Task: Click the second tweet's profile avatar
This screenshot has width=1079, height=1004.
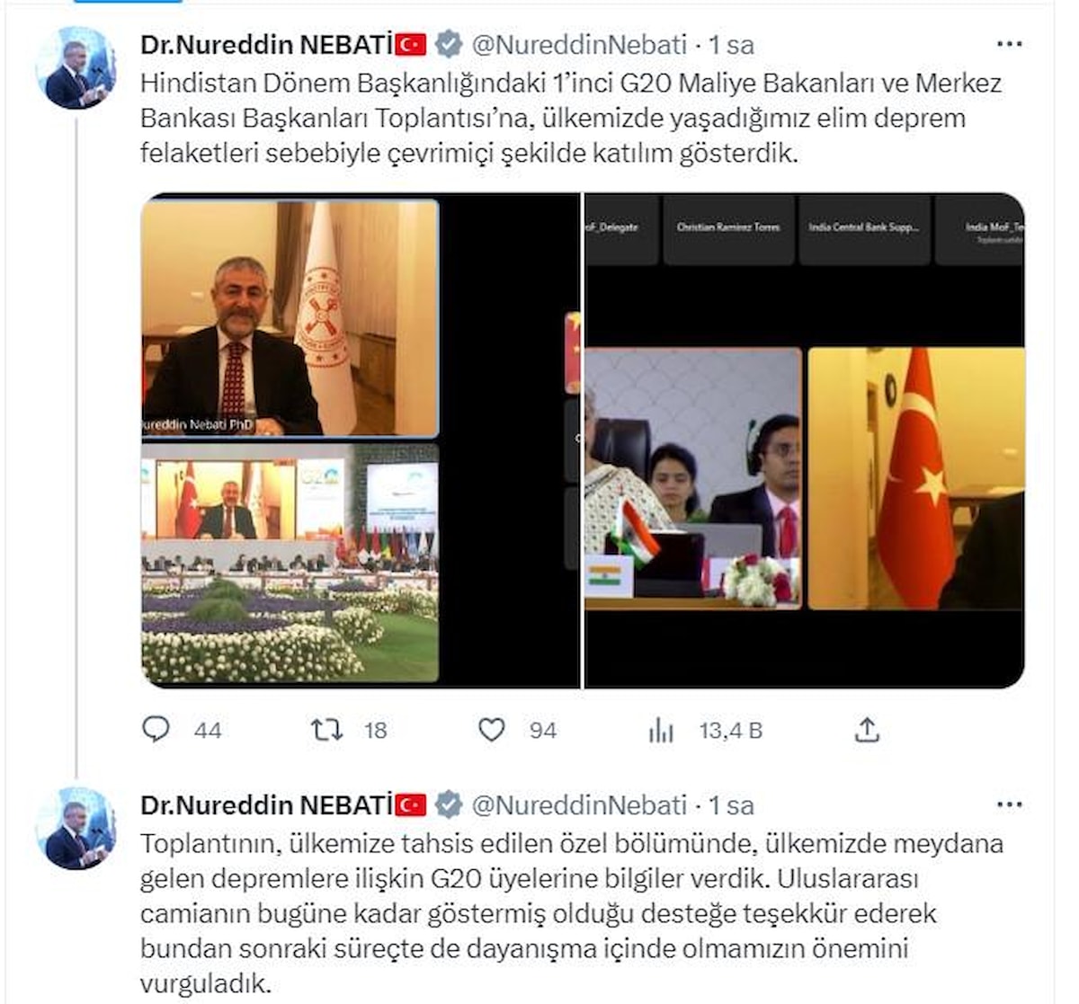Action: pos(76,829)
